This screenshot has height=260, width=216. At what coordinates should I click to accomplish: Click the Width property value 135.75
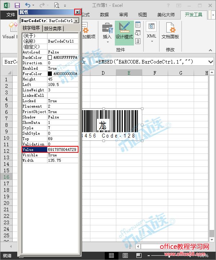pos(63,160)
